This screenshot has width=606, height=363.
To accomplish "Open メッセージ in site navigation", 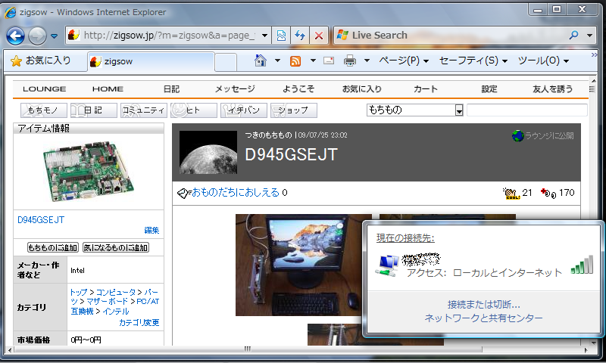I will (x=235, y=89).
